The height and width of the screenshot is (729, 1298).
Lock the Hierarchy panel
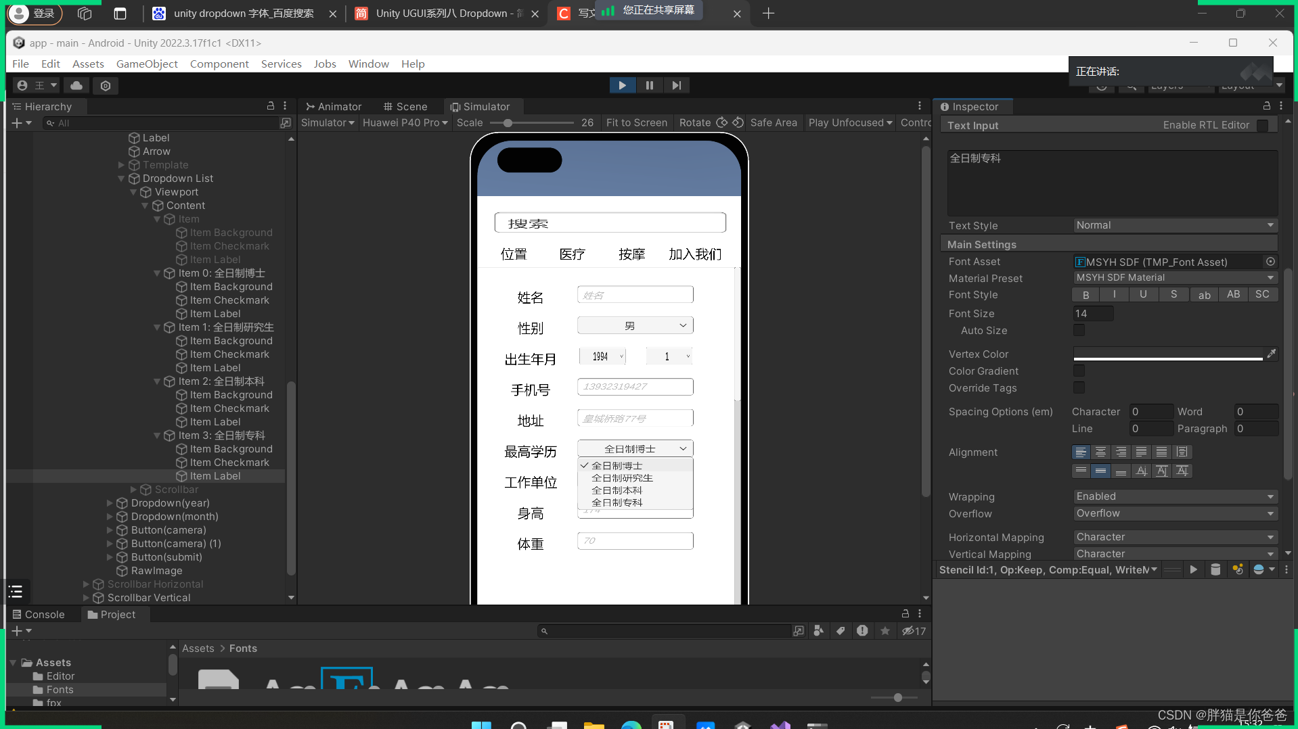pyautogui.click(x=271, y=106)
